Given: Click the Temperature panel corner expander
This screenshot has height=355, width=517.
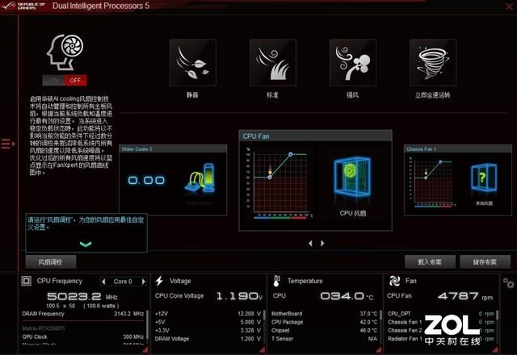Looking at the screenshot, I should click(x=379, y=349).
